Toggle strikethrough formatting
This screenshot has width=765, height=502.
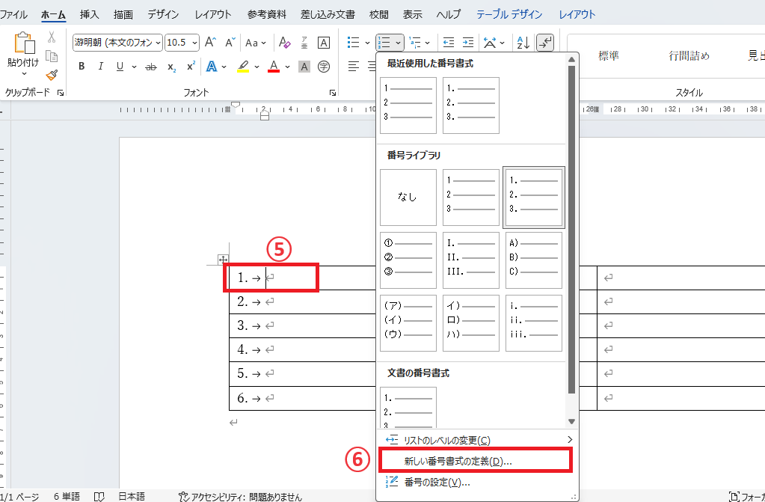pos(151,67)
